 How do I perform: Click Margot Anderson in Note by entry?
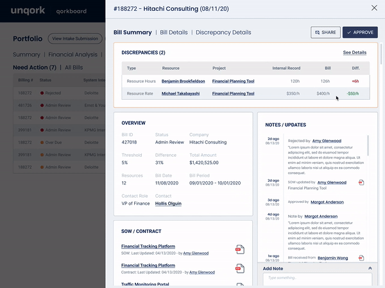tap(321, 216)
